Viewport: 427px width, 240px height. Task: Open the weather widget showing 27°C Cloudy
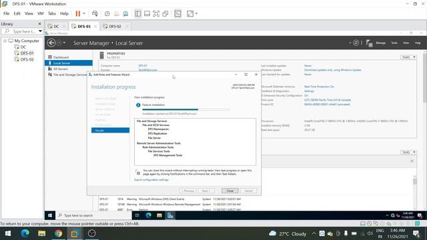[x=288, y=234]
